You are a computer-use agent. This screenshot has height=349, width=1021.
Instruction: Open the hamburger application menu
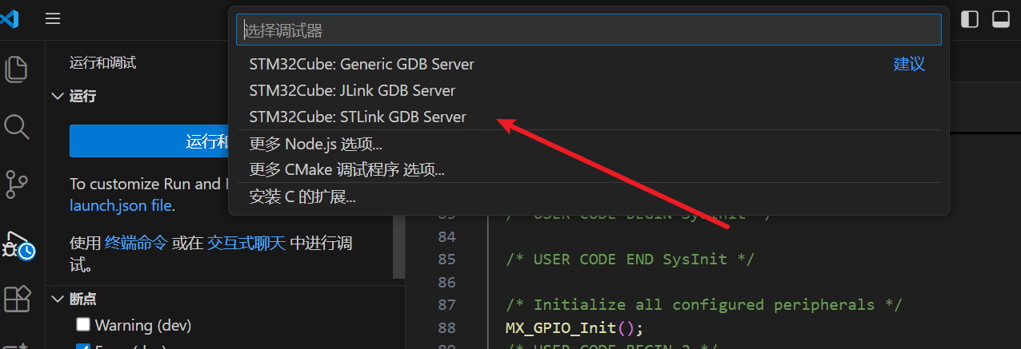[x=53, y=18]
